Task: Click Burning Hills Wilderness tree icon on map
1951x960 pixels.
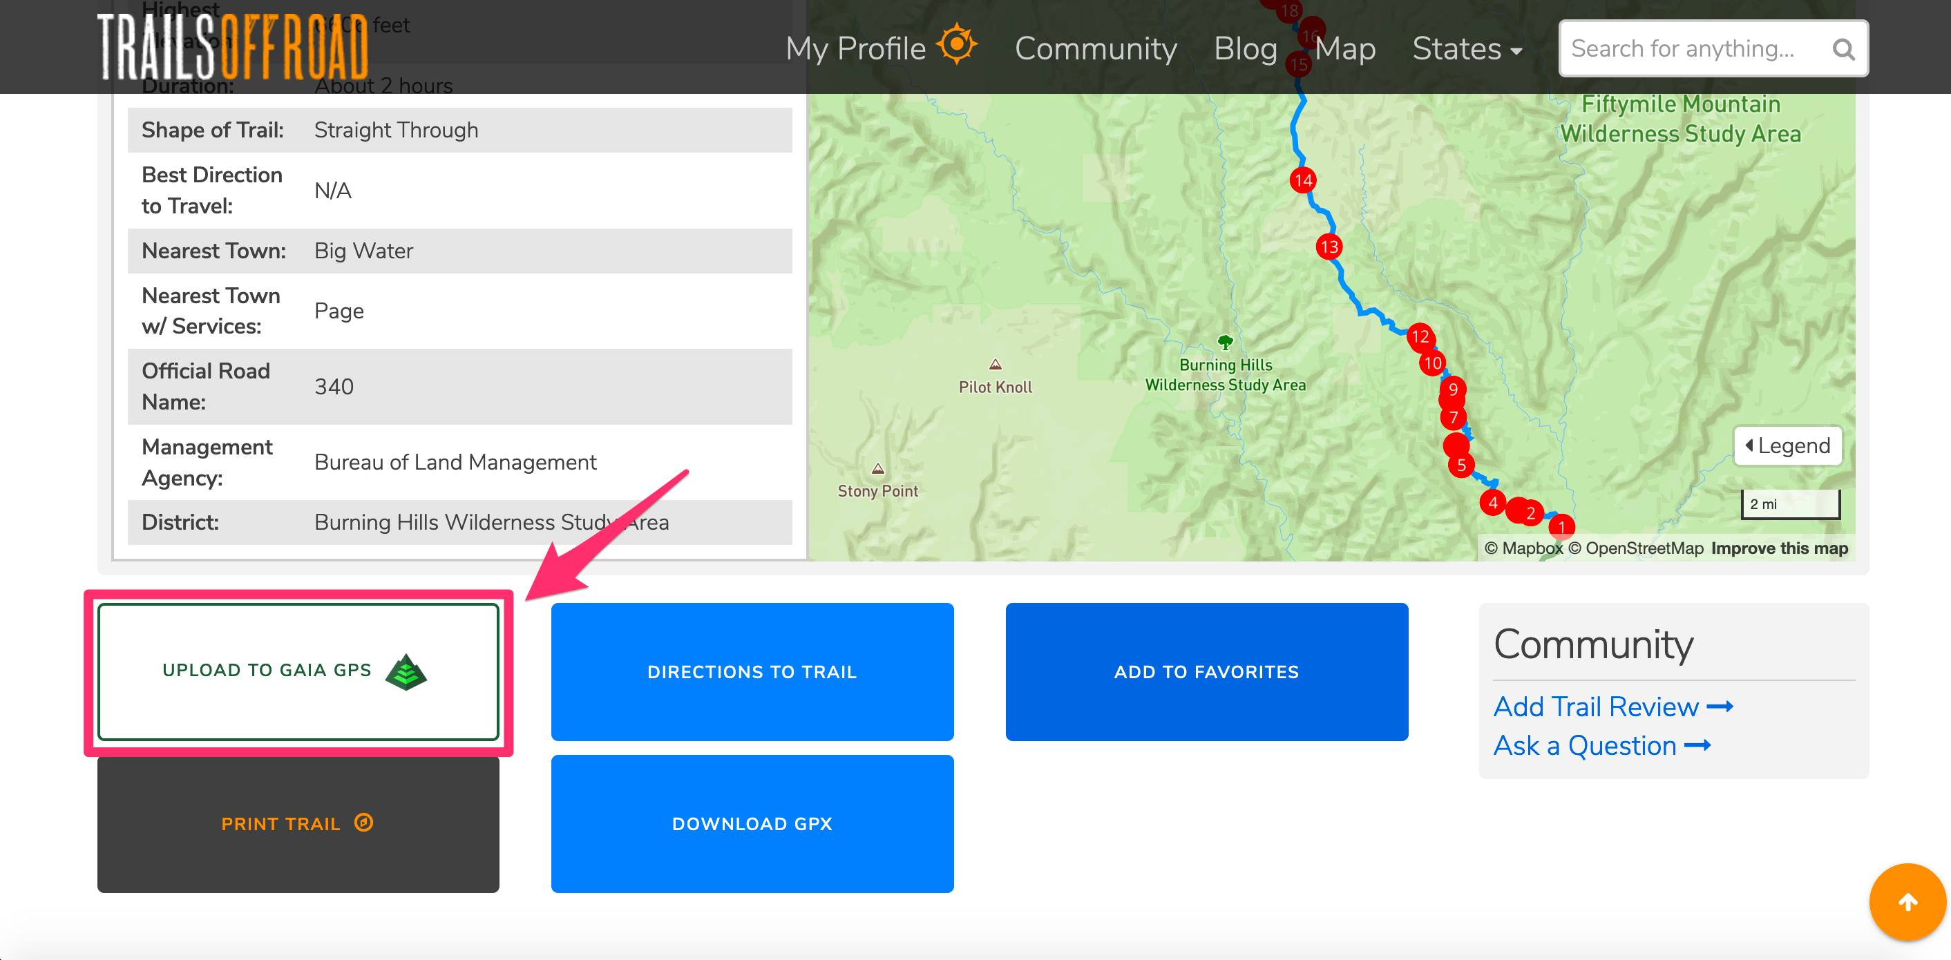Action: tap(1225, 342)
